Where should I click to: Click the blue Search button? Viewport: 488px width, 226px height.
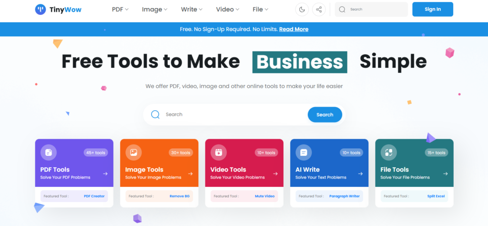coord(325,114)
